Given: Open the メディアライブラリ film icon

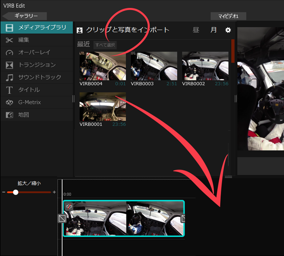Looking at the screenshot, I should 9,28.
